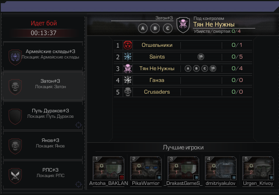Screen dimensions: 279x195
Task: Click the crosshair icon in Путь Дураков#3
Action: pyautogui.click(x=78, y=125)
